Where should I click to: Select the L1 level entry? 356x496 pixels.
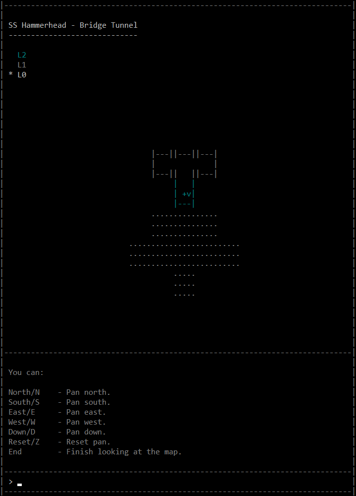22,65
